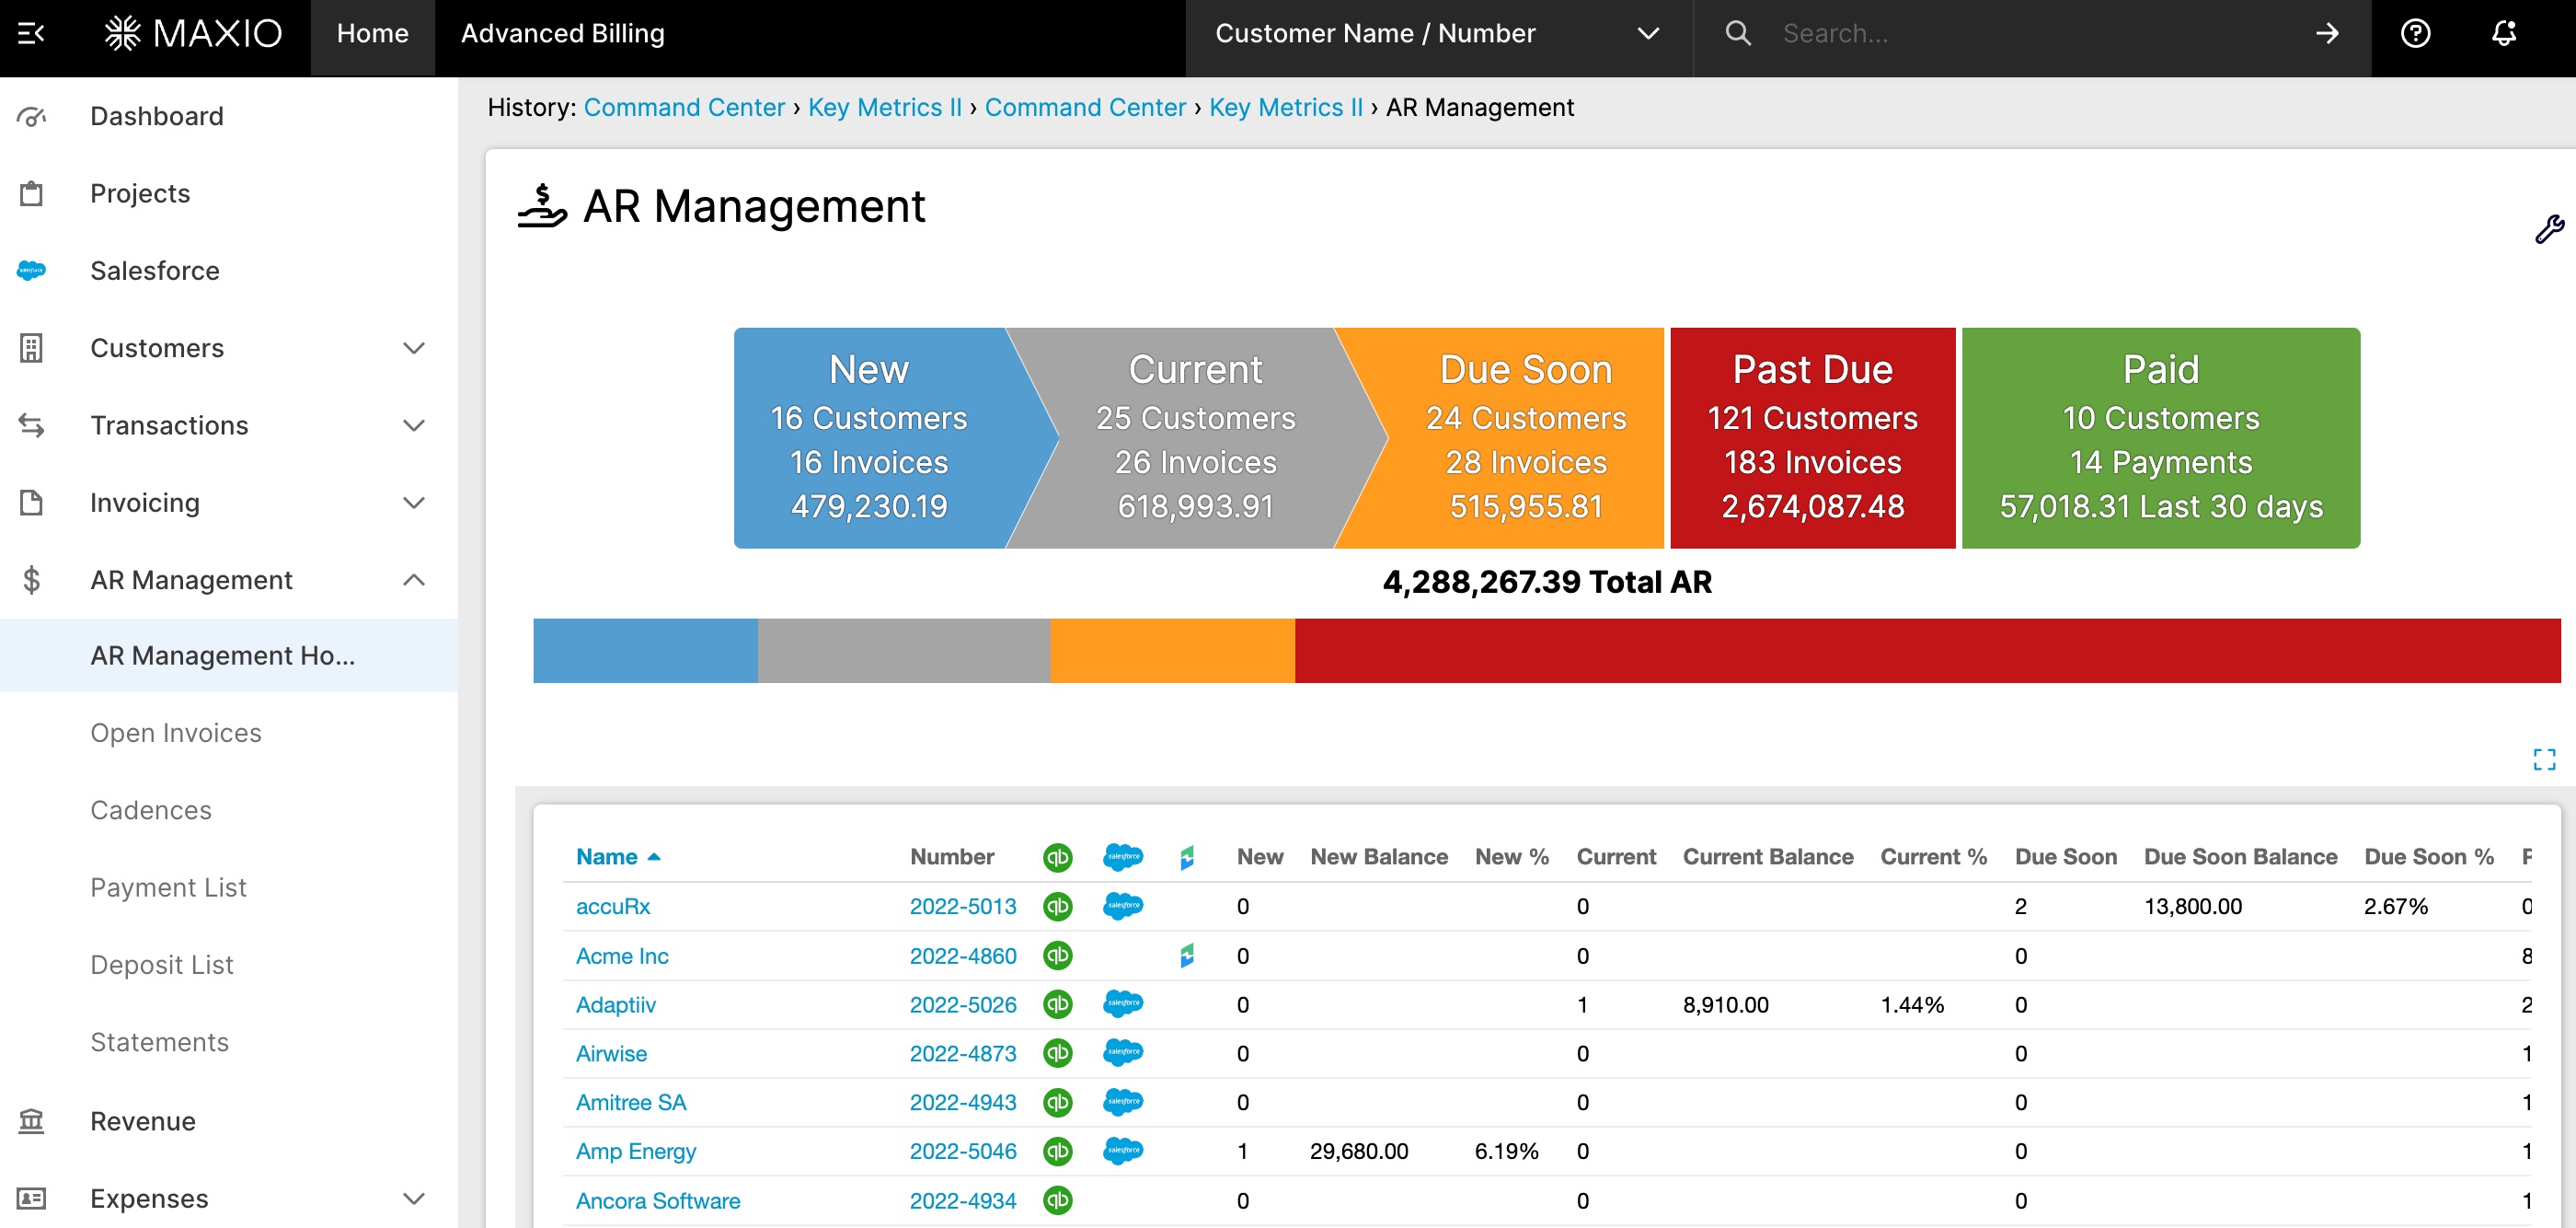The image size is (2576, 1228).
Task: Click the help question mark icon
Action: [2415, 34]
